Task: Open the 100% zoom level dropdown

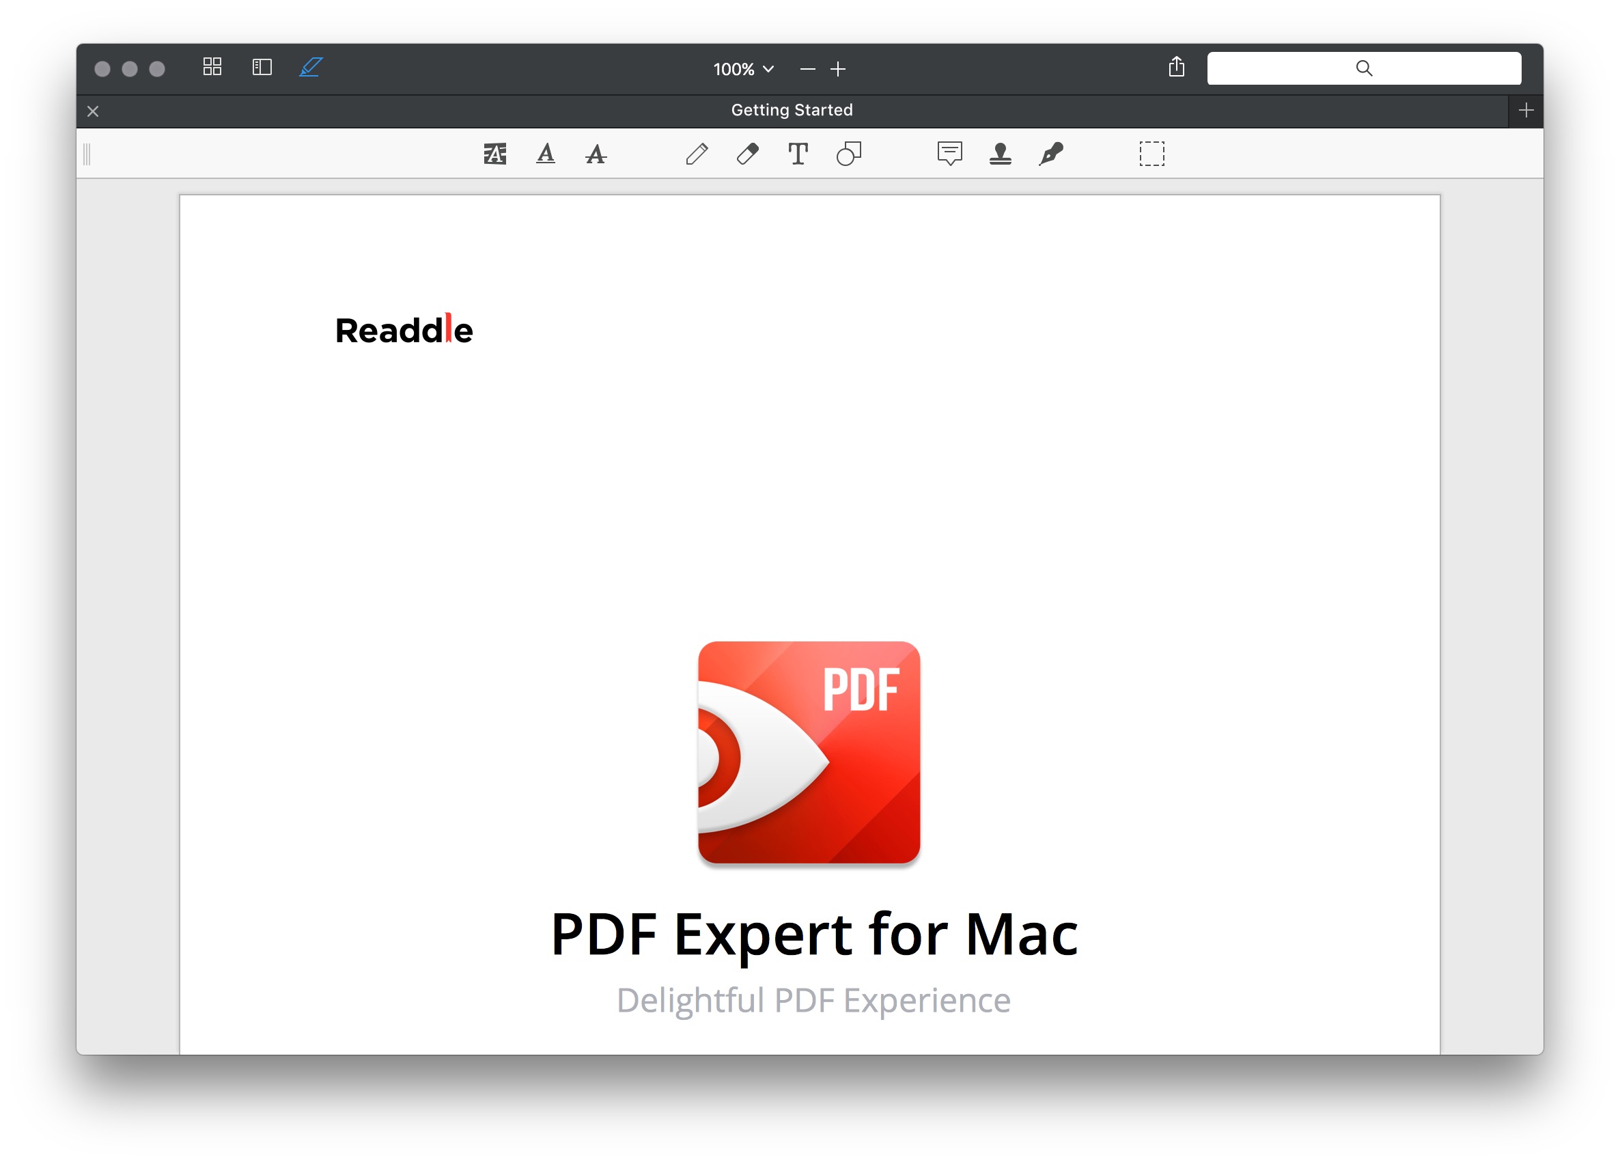Action: click(743, 68)
